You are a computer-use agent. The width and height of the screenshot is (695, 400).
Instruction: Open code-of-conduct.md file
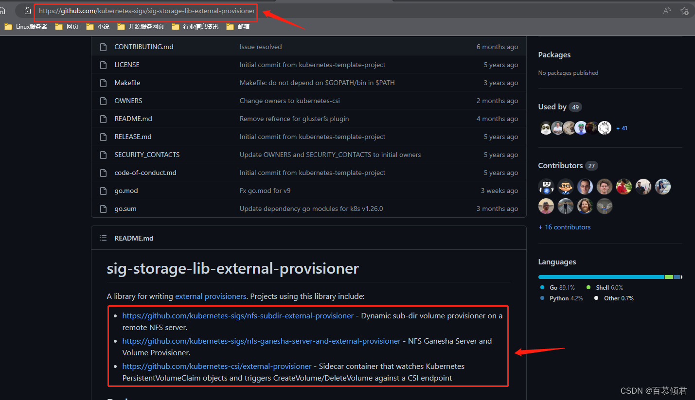145,173
